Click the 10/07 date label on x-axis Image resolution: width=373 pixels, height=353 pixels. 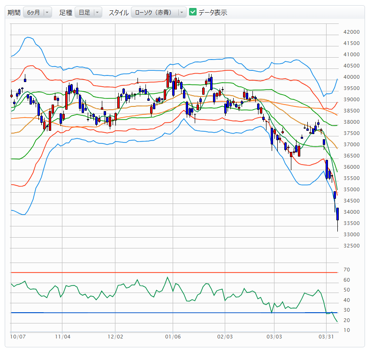pyautogui.click(x=17, y=337)
